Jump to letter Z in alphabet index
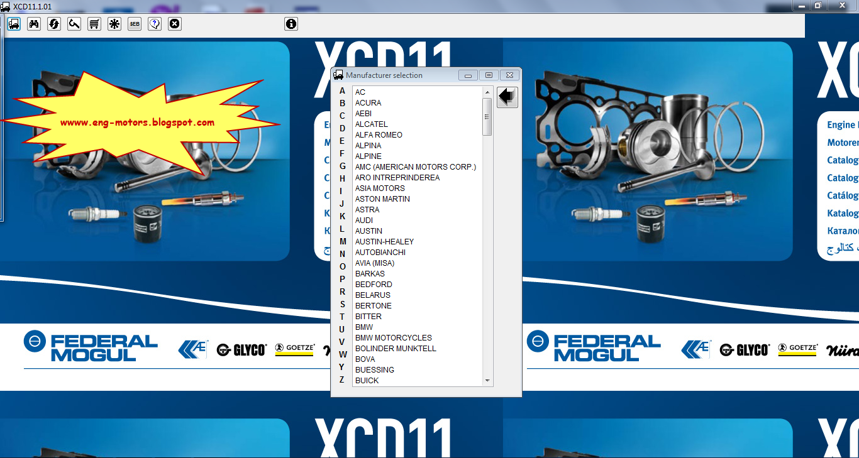Screen dimensions: 859x458 [341, 379]
